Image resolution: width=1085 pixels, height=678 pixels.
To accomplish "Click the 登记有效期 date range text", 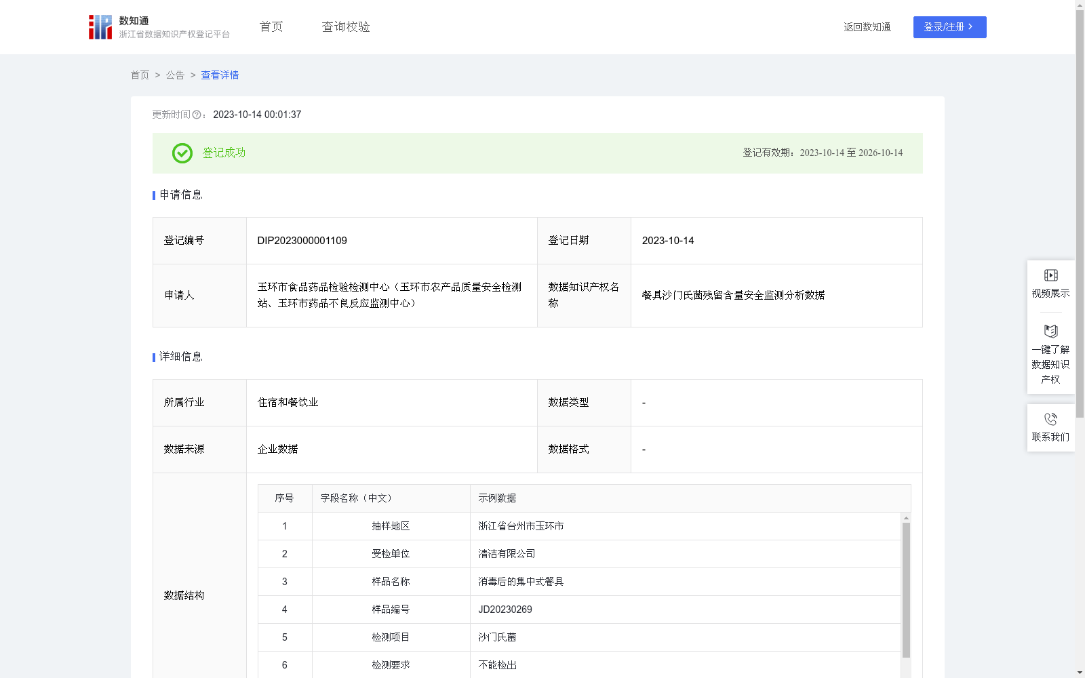I will 823,153.
